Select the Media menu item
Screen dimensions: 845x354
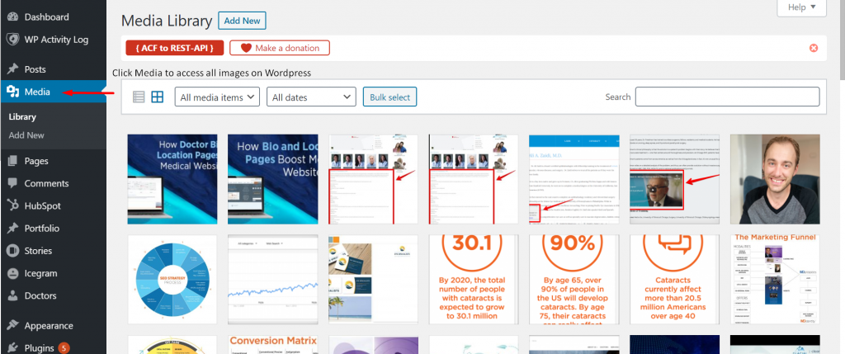coord(53,92)
